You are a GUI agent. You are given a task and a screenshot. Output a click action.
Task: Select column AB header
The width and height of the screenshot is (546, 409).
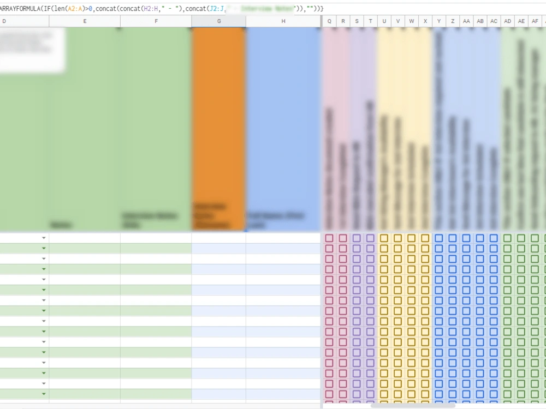(480, 21)
